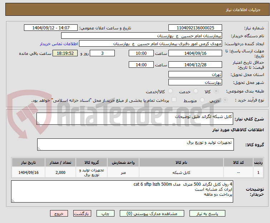The height and width of the screenshot is (223, 270).
Task: Click the تاریخ نیاز column header
Action: (x=28, y=162)
